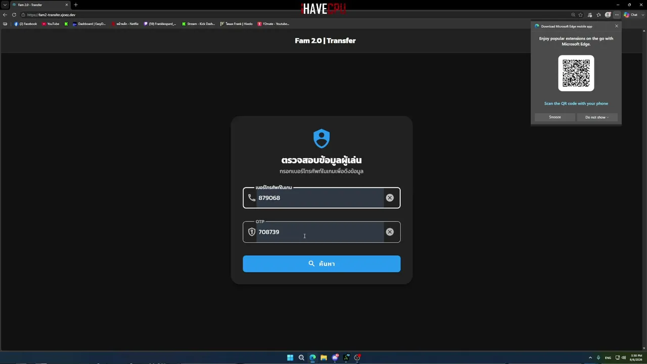647x364 pixels.
Task: Open Windows taskbar search
Action: [x=301, y=357]
